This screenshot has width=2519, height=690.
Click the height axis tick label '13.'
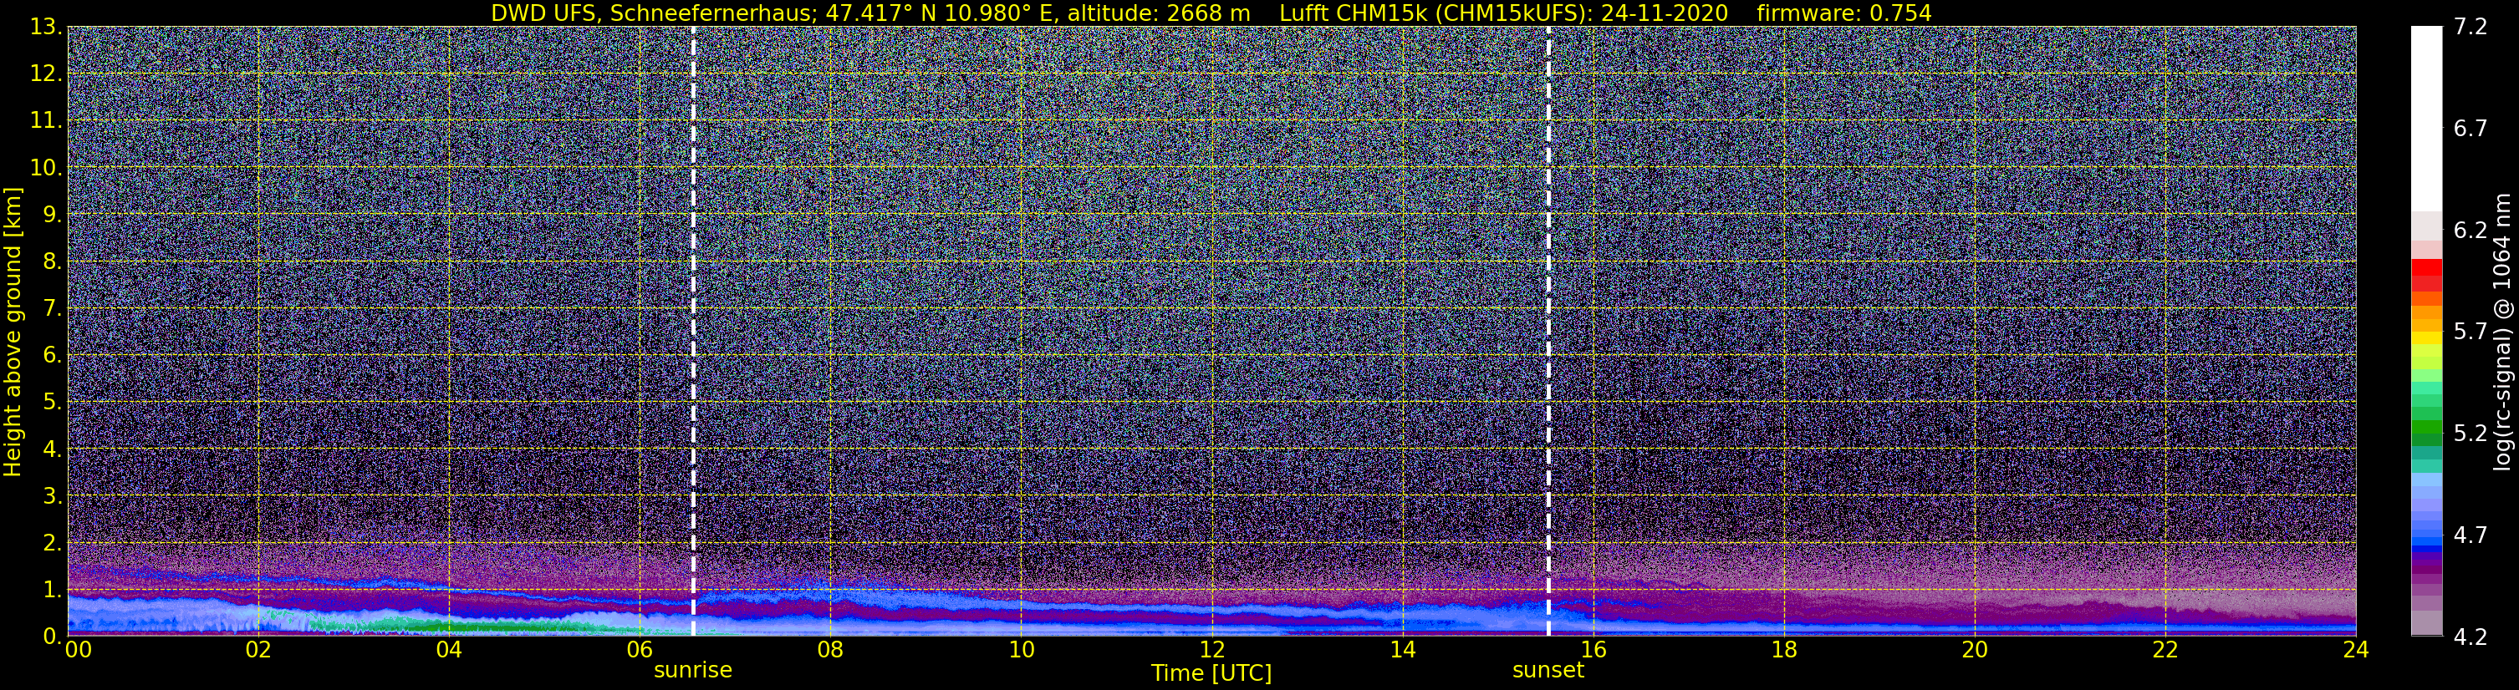[45, 28]
